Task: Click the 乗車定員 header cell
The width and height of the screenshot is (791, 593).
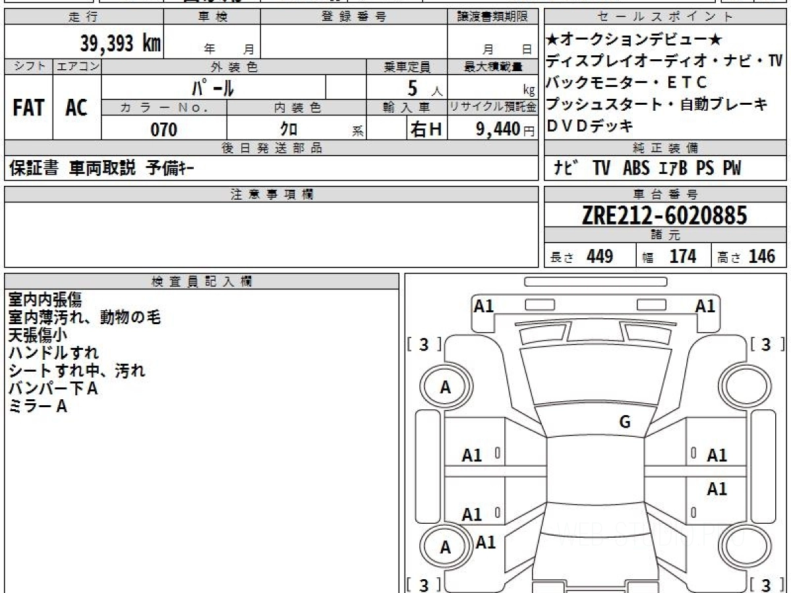Action: pyautogui.click(x=407, y=67)
